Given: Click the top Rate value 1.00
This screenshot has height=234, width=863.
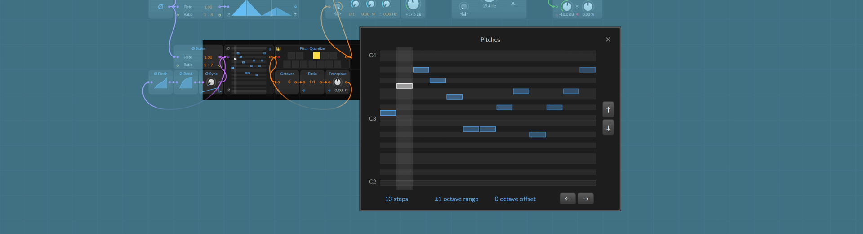Looking at the screenshot, I should coord(208,7).
